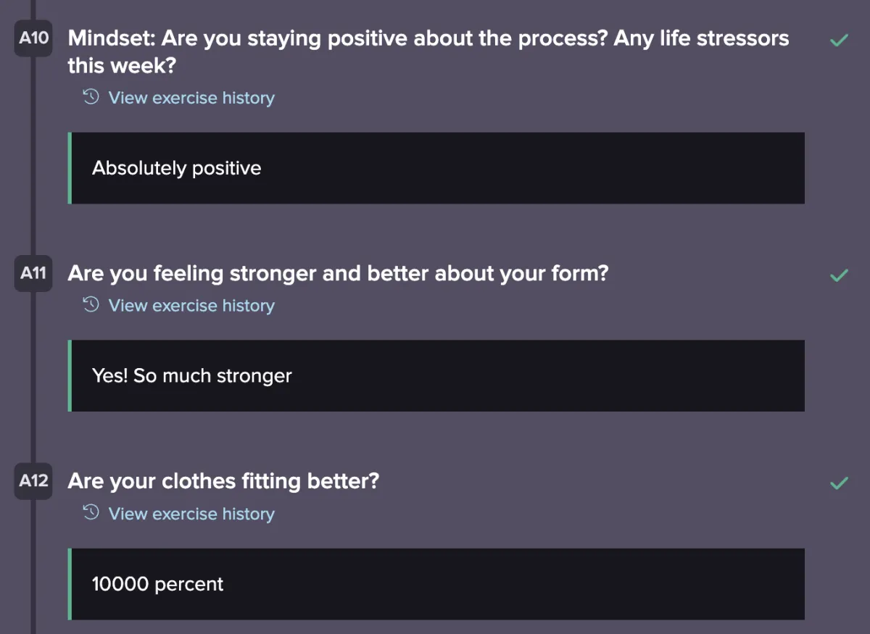Click the A10 step badge
The height and width of the screenshot is (634, 870).
click(x=33, y=38)
